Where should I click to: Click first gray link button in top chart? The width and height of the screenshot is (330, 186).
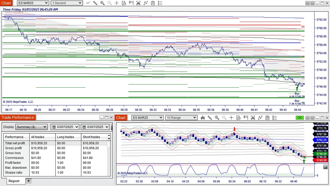pyautogui.click(x=307, y=3)
